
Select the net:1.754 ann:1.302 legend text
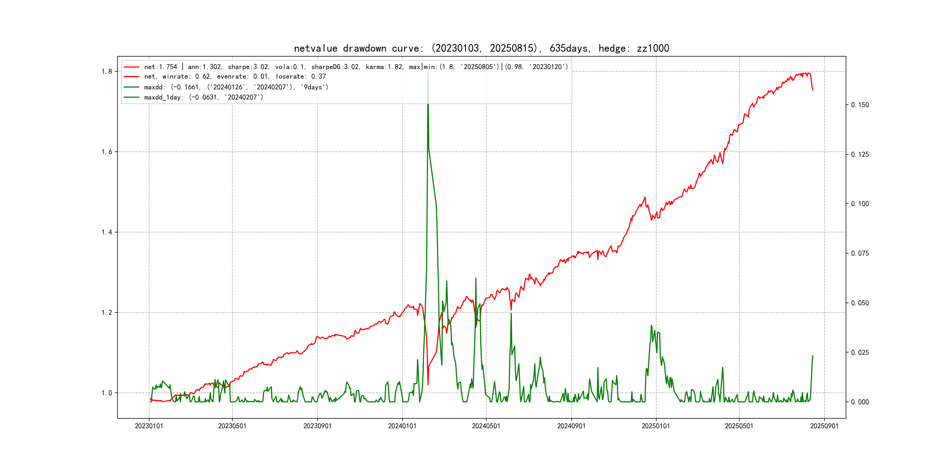click(356, 67)
